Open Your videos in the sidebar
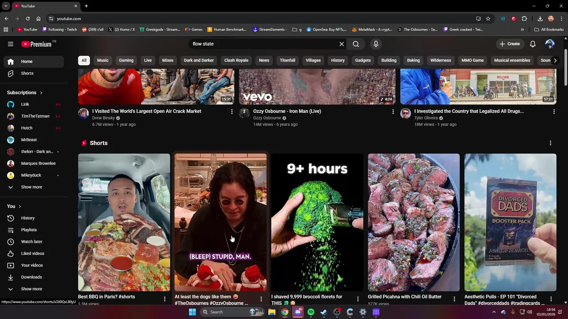The width and height of the screenshot is (568, 319). click(x=34, y=265)
